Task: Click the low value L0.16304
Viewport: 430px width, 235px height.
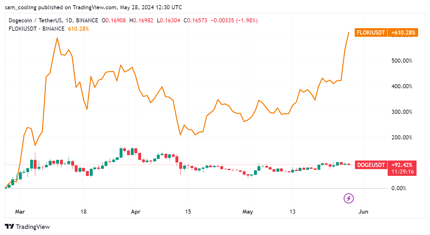Action: [x=169, y=20]
